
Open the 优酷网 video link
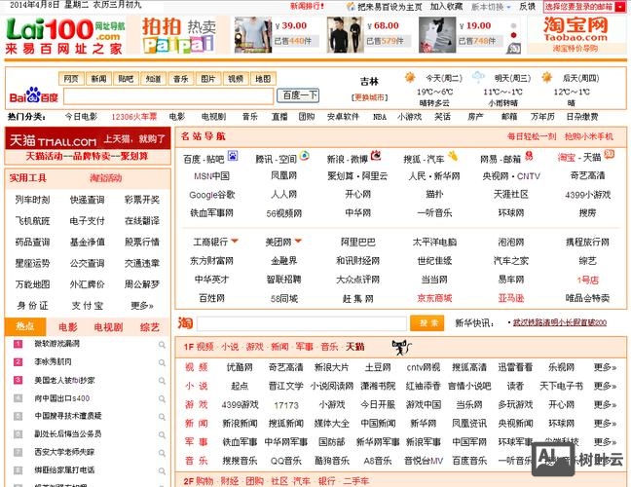click(240, 367)
